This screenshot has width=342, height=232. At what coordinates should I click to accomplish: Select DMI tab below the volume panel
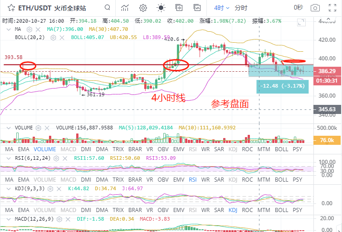click(x=86, y=149)
